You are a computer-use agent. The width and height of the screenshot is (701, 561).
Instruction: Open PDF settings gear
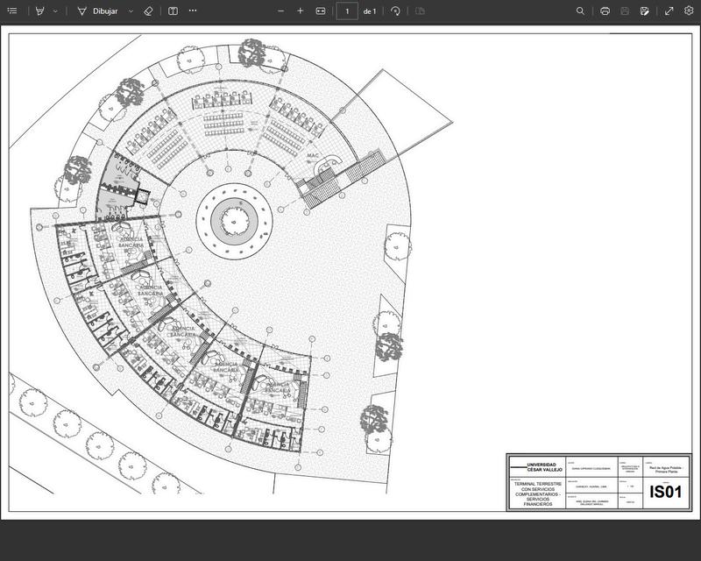(689, 11)
